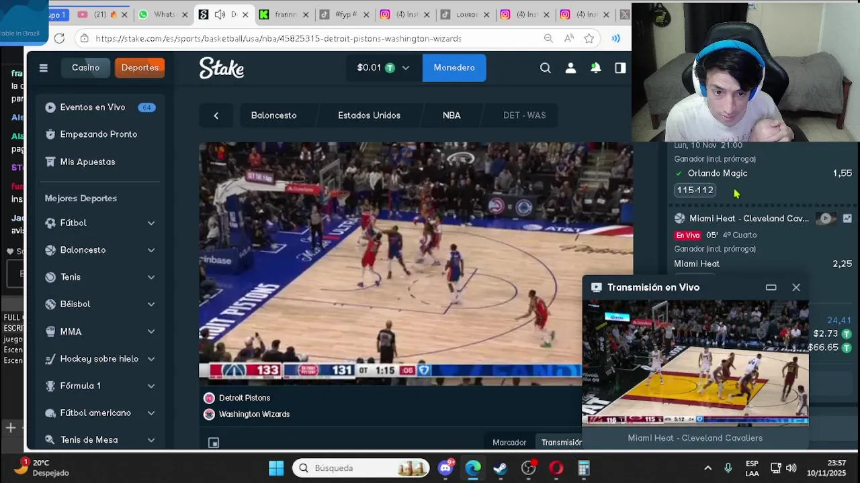This screenshot has width=860, height=483.
Task: Go to Baloncesto breadcrumb
Action: point(273,115)
